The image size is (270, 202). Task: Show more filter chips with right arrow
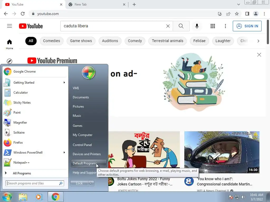(258, 41)
